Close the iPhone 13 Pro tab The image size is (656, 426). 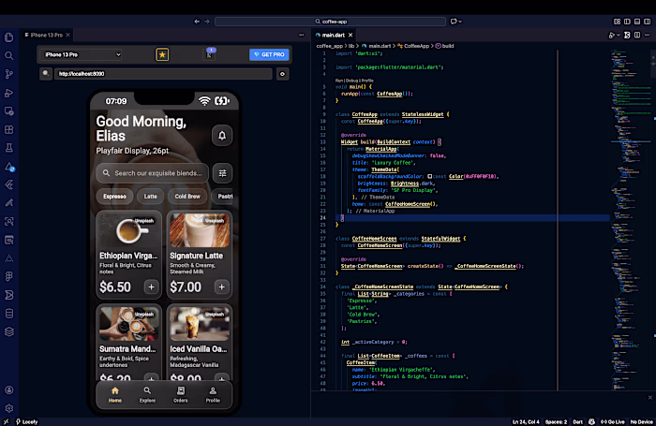coord(67,36)
